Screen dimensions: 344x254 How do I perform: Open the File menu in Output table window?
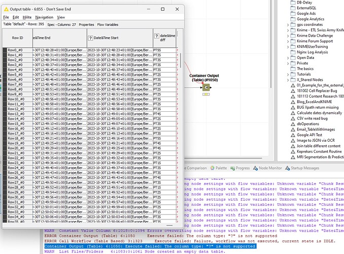6,17
